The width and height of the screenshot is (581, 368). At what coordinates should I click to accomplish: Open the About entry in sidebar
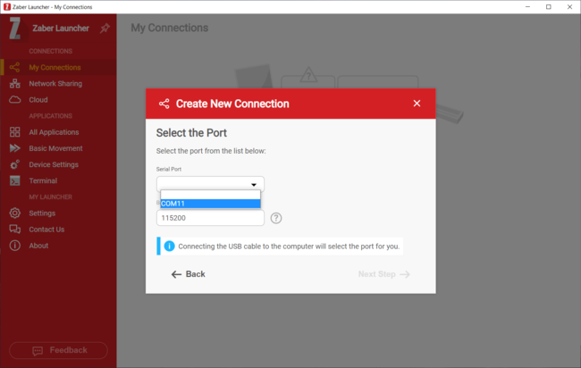38,246
